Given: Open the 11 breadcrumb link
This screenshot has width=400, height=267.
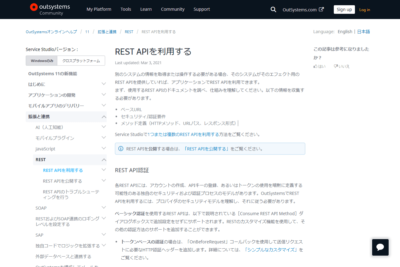Looking at the screenshot, I should pyautogui.click(x=87, y=32).
